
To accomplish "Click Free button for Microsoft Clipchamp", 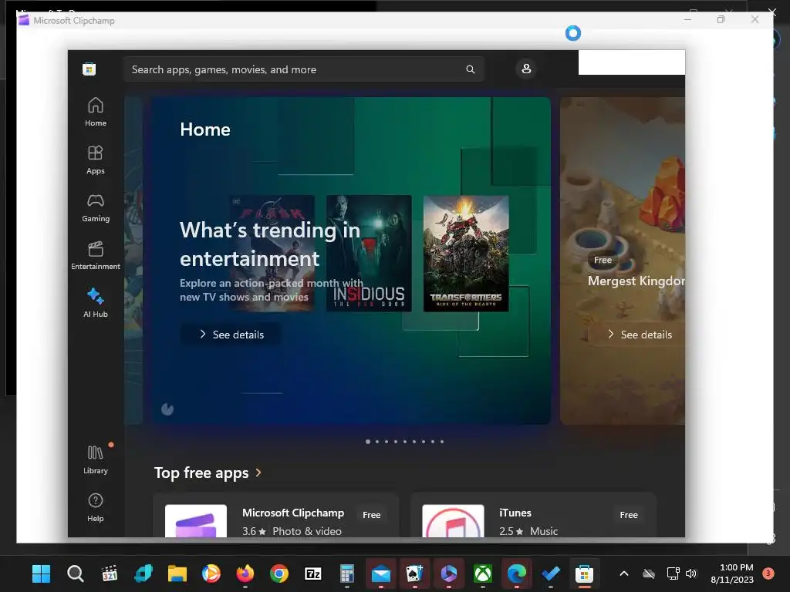I will [371, 514].
